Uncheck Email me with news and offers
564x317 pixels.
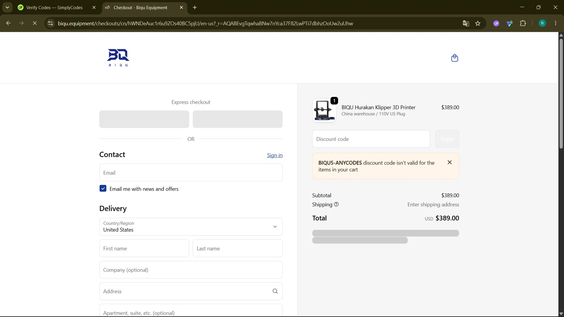click(103, 189)
